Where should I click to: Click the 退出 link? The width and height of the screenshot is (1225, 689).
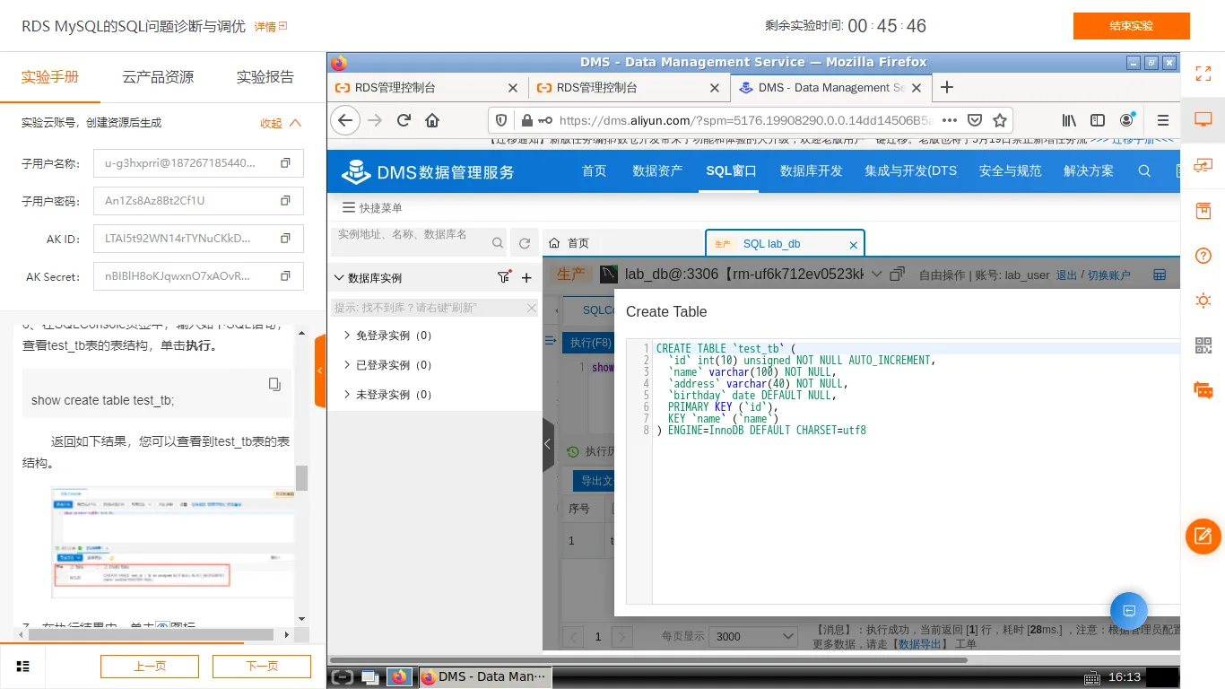1066,275
